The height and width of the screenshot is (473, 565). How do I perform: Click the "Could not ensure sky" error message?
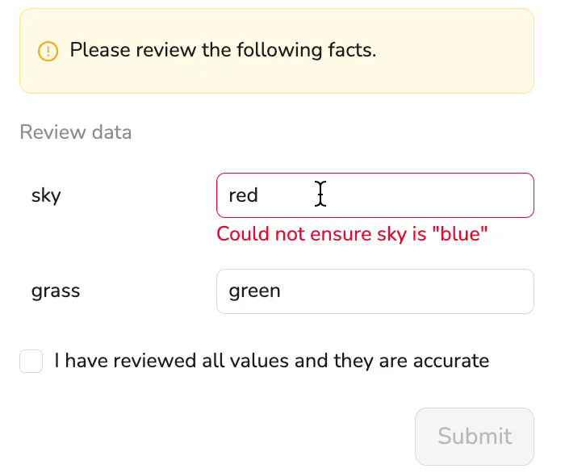[x=353, y=235]
